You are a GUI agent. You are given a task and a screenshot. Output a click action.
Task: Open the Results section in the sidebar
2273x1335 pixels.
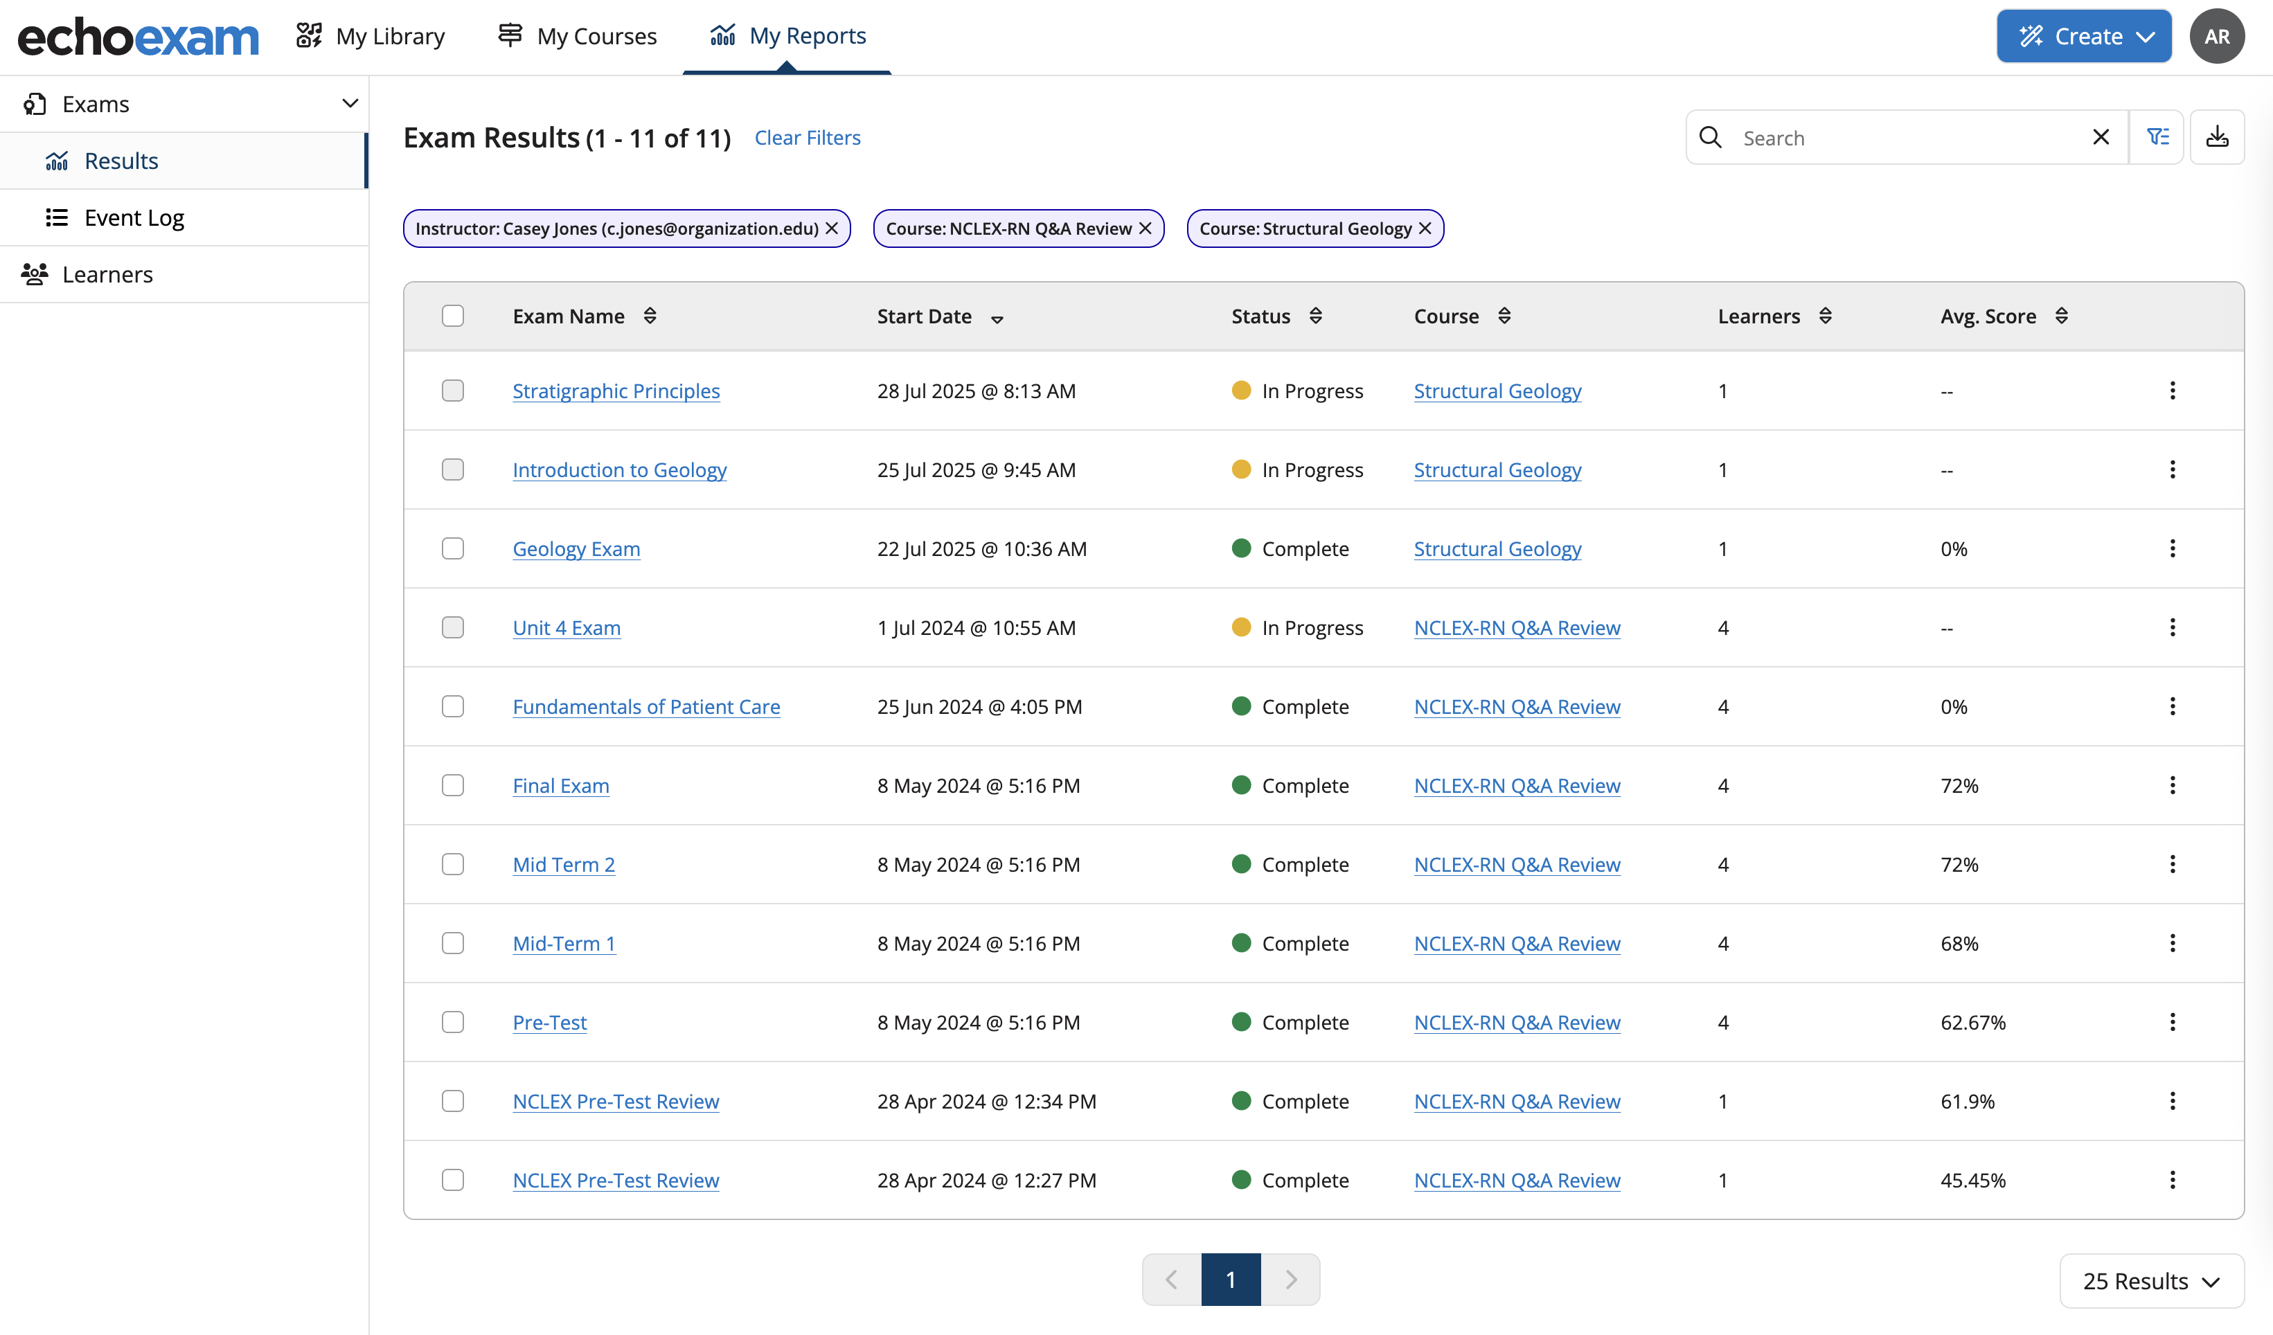click(x=121, y=161)
